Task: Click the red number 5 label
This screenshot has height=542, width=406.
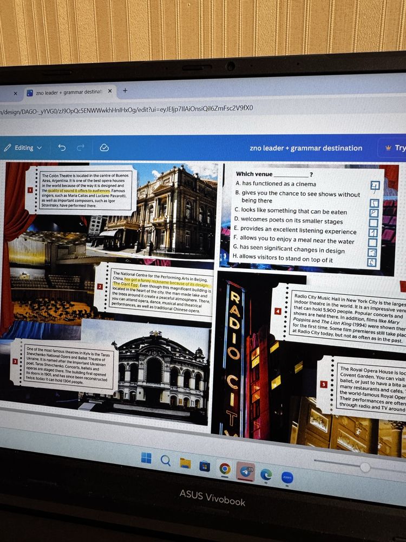Action: click(x=324, y=384)
